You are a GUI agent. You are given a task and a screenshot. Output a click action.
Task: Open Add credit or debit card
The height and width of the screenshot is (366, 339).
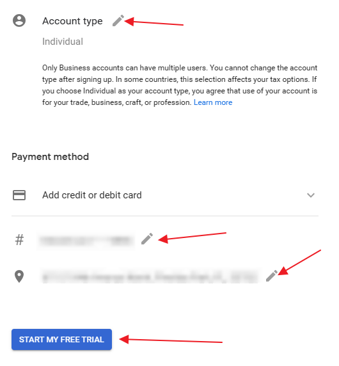pos(92,195)
